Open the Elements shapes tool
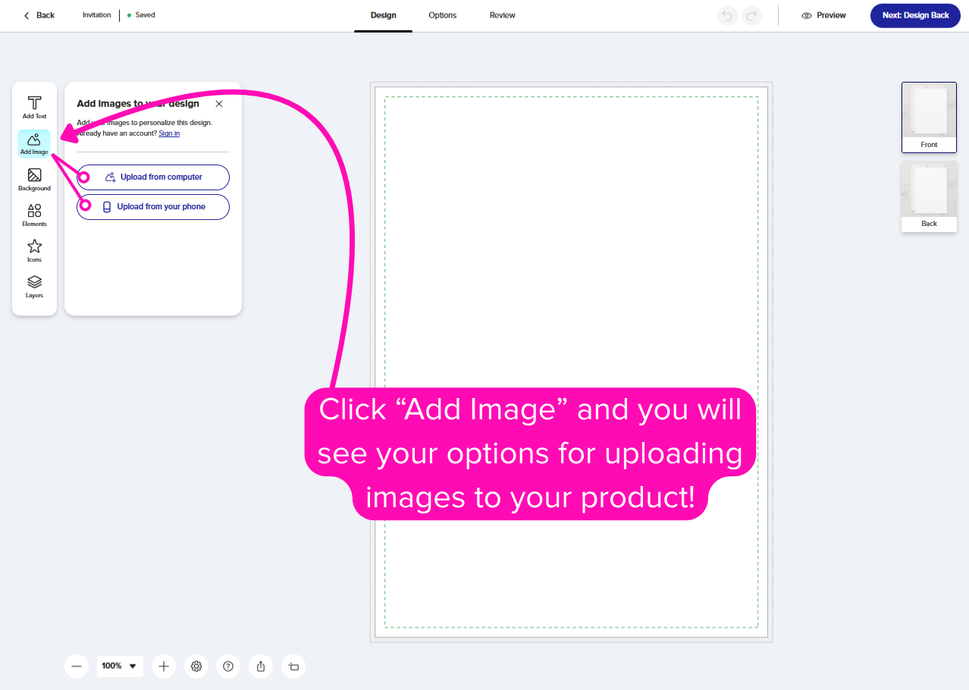The image size is (969, 690). point(34,215)
